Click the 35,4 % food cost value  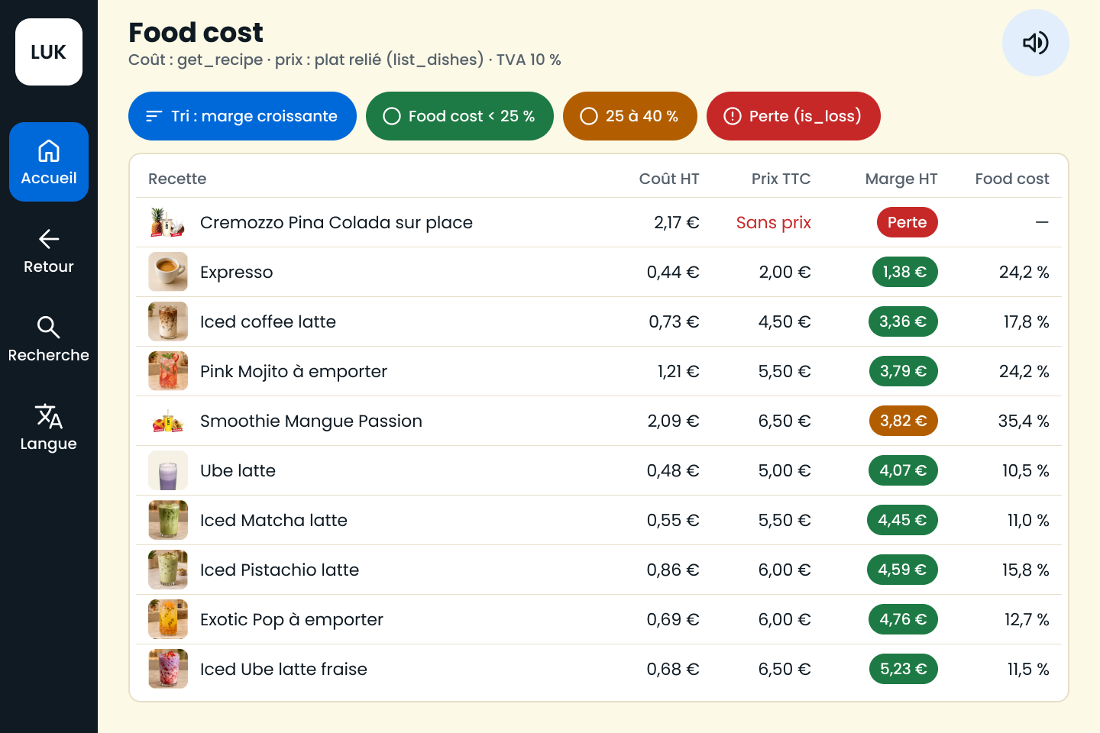pyautogui.click(x=1024, y=421)
